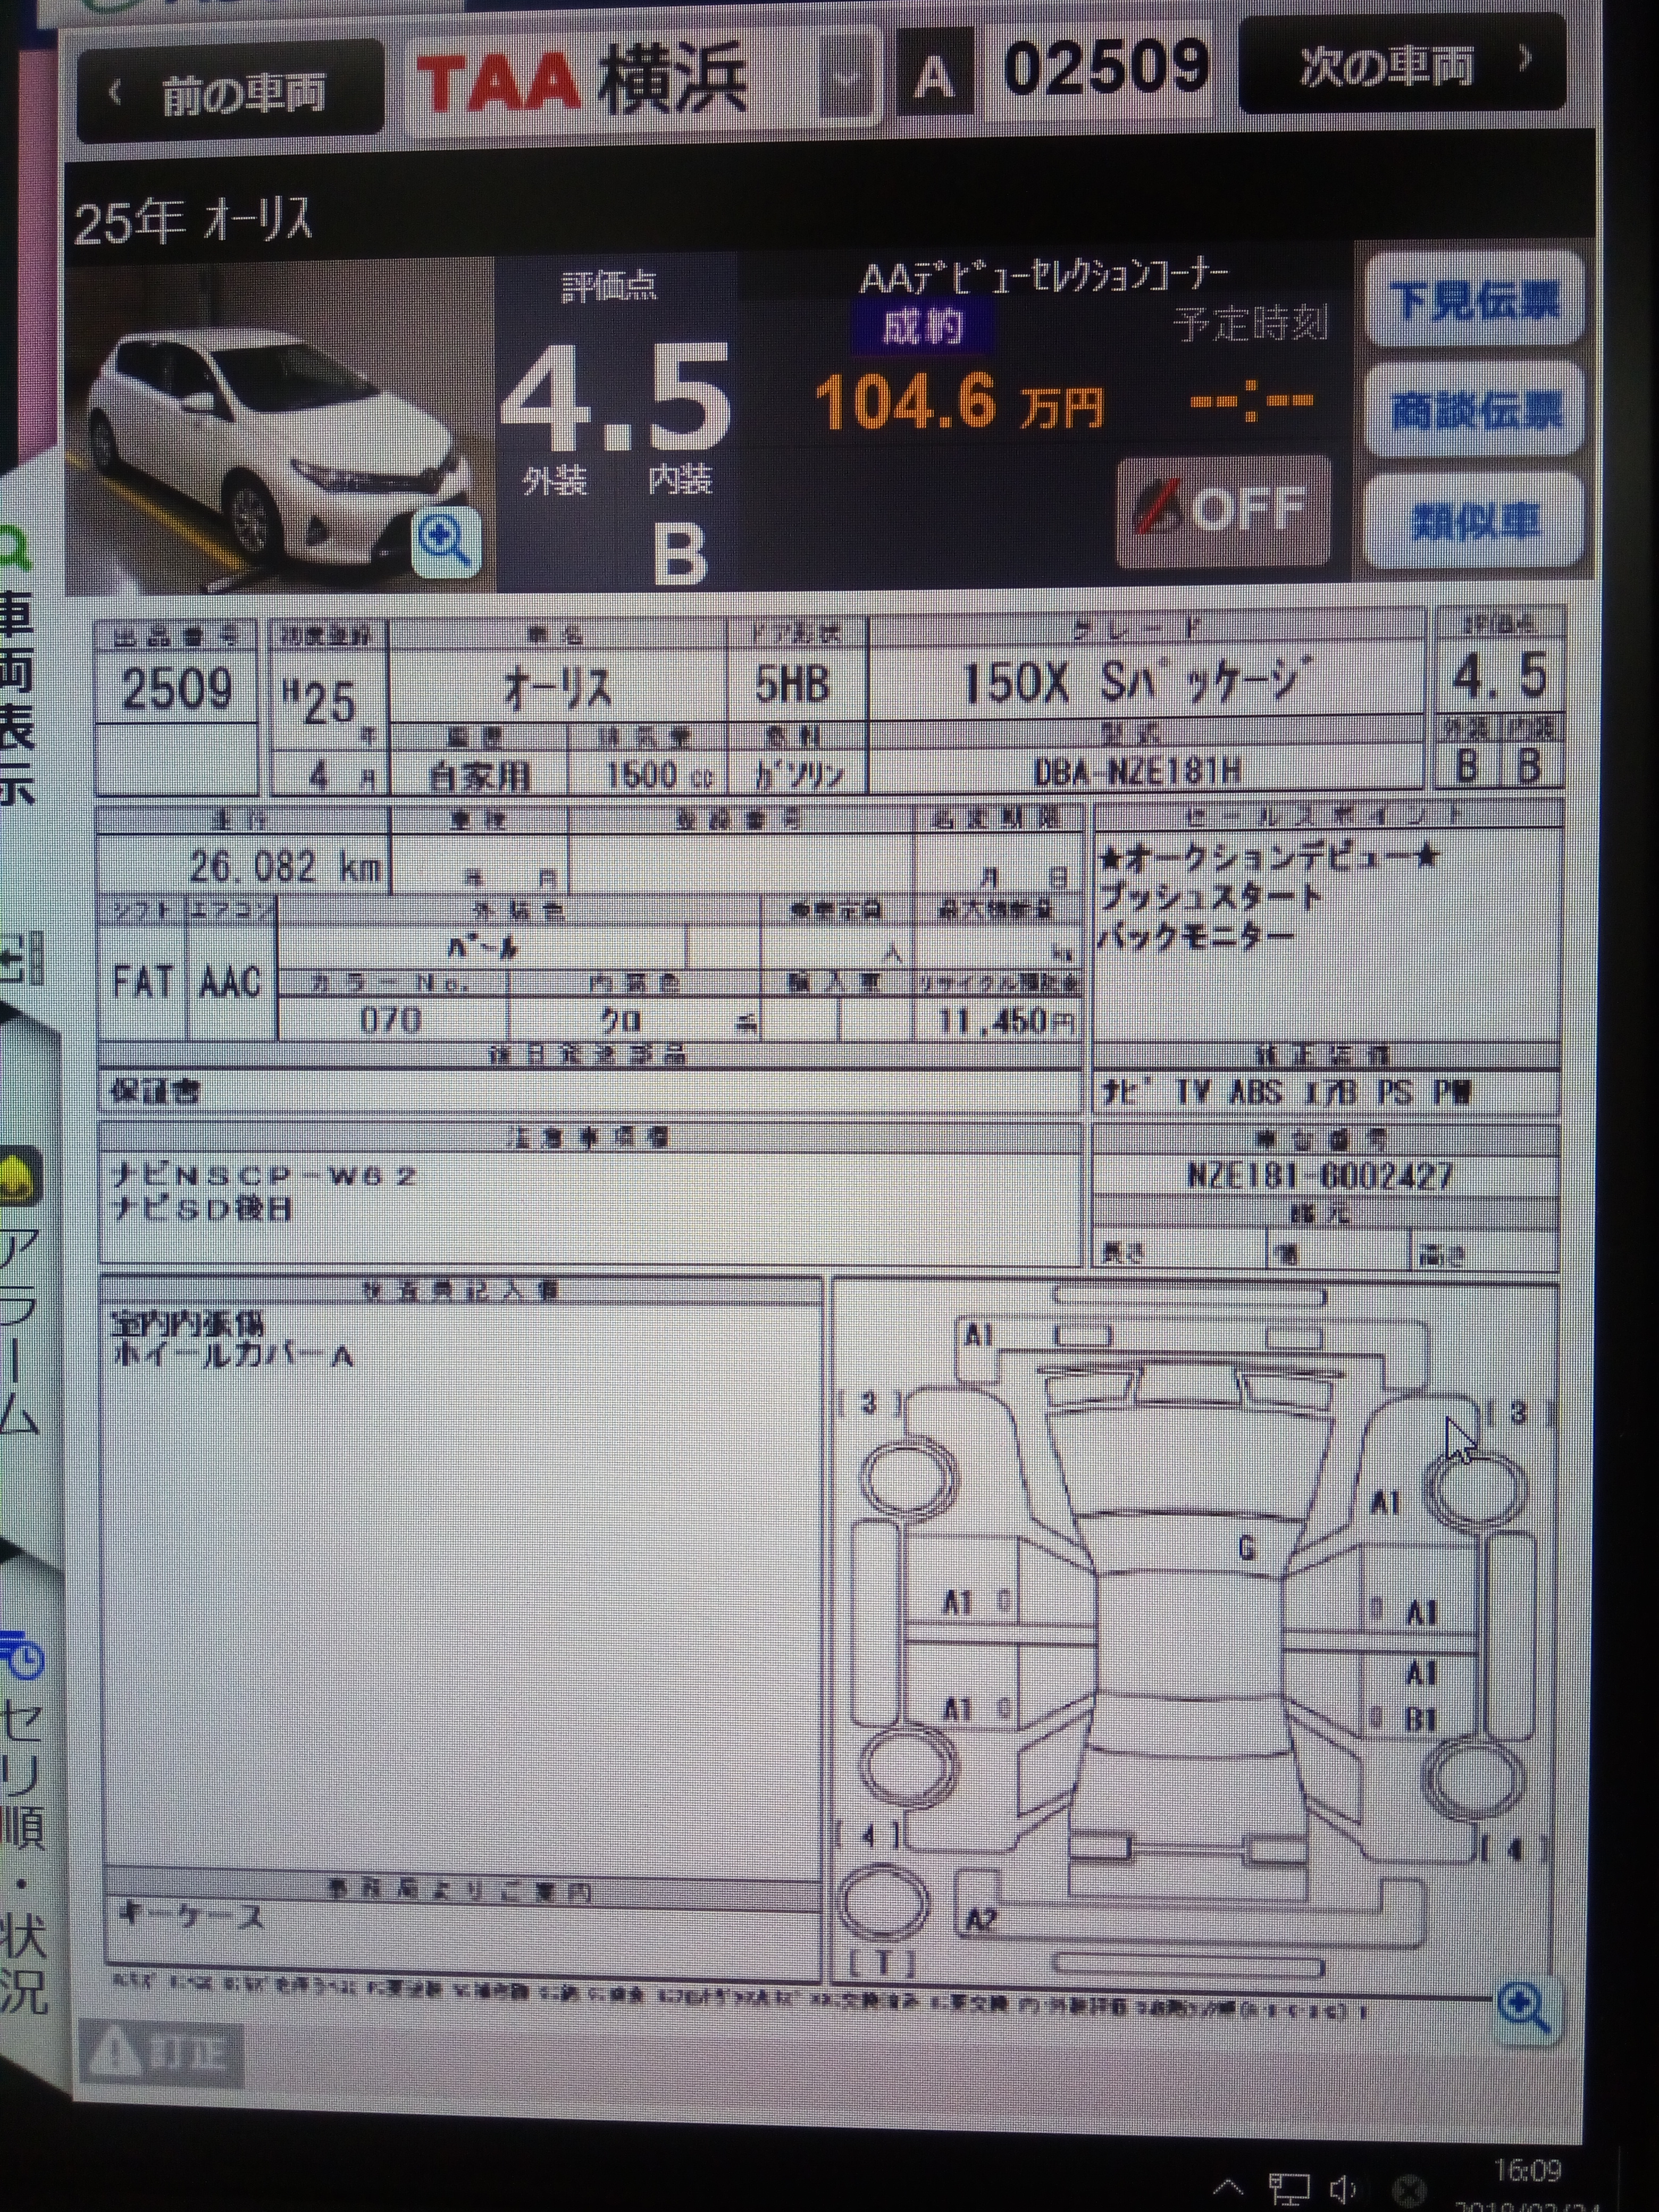Toggle the OFF bid switch
The width and height of the screenshot is (1659, 2212).
[1223, 512]
